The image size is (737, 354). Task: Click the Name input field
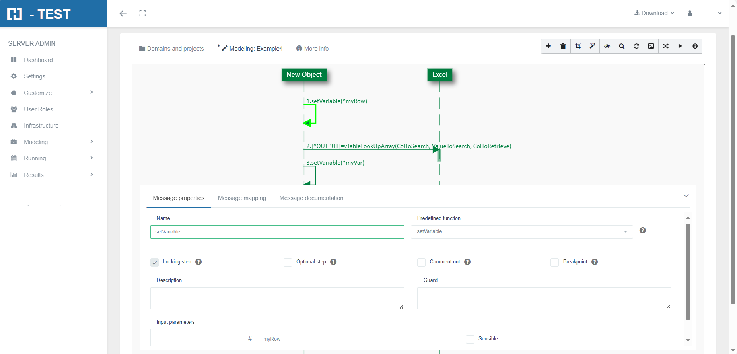pos(277,232)
